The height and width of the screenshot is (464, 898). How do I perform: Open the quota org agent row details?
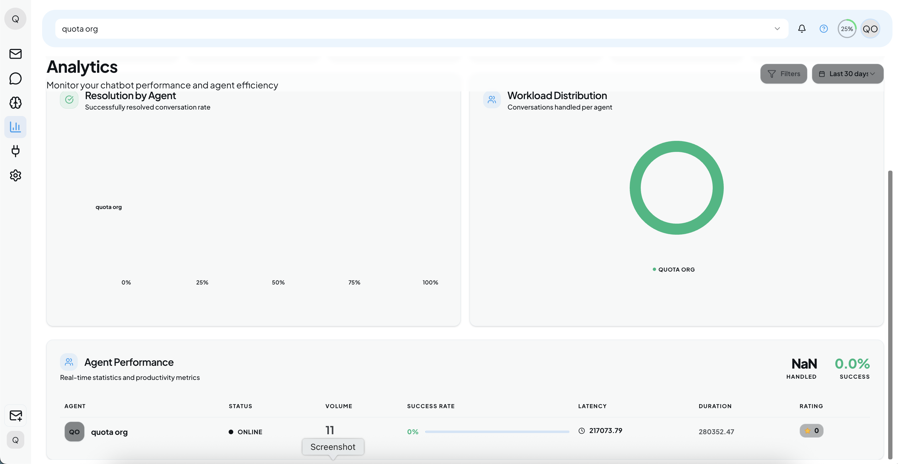click(109, 432)
